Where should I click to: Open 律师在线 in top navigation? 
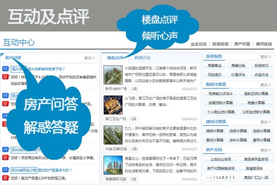263,44
